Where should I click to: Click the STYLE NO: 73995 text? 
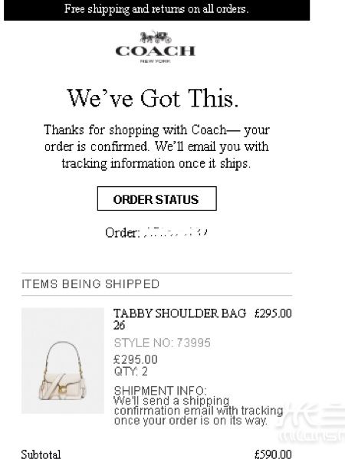(162, 343)
